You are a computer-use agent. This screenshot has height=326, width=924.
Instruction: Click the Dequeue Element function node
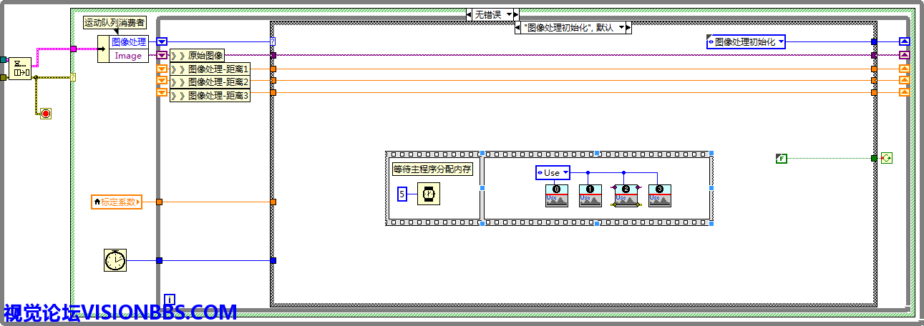point(20,68)
